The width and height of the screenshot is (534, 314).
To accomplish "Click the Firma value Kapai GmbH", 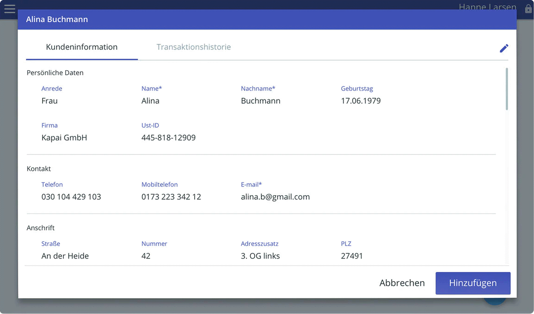I will (x=64, y=138).
